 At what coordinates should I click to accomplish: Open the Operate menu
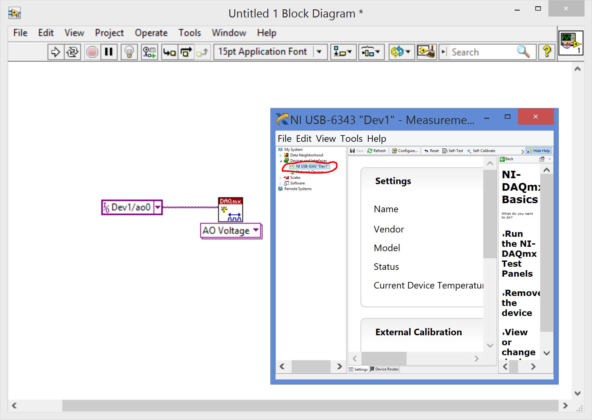(x=151, y=33)
